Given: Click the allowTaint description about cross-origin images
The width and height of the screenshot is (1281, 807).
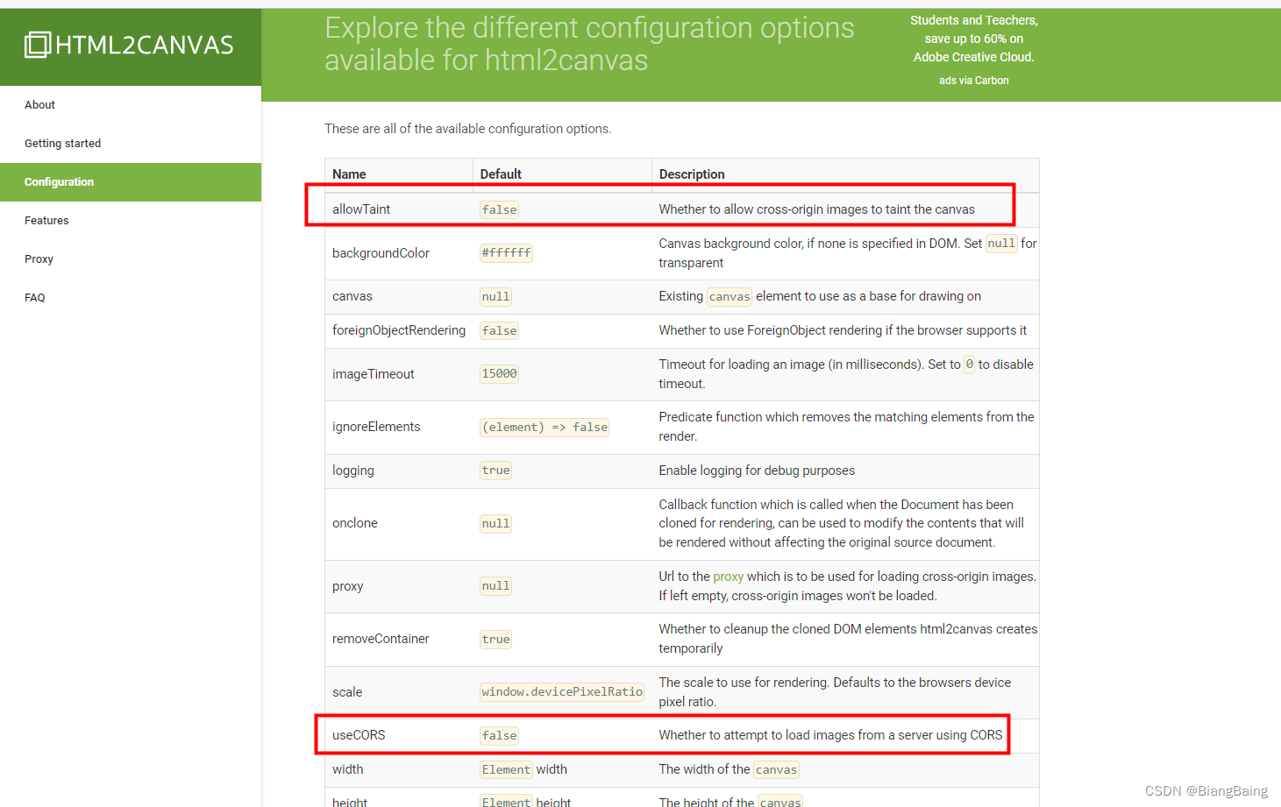Looking at the screenshot, I should coord(816,209).
